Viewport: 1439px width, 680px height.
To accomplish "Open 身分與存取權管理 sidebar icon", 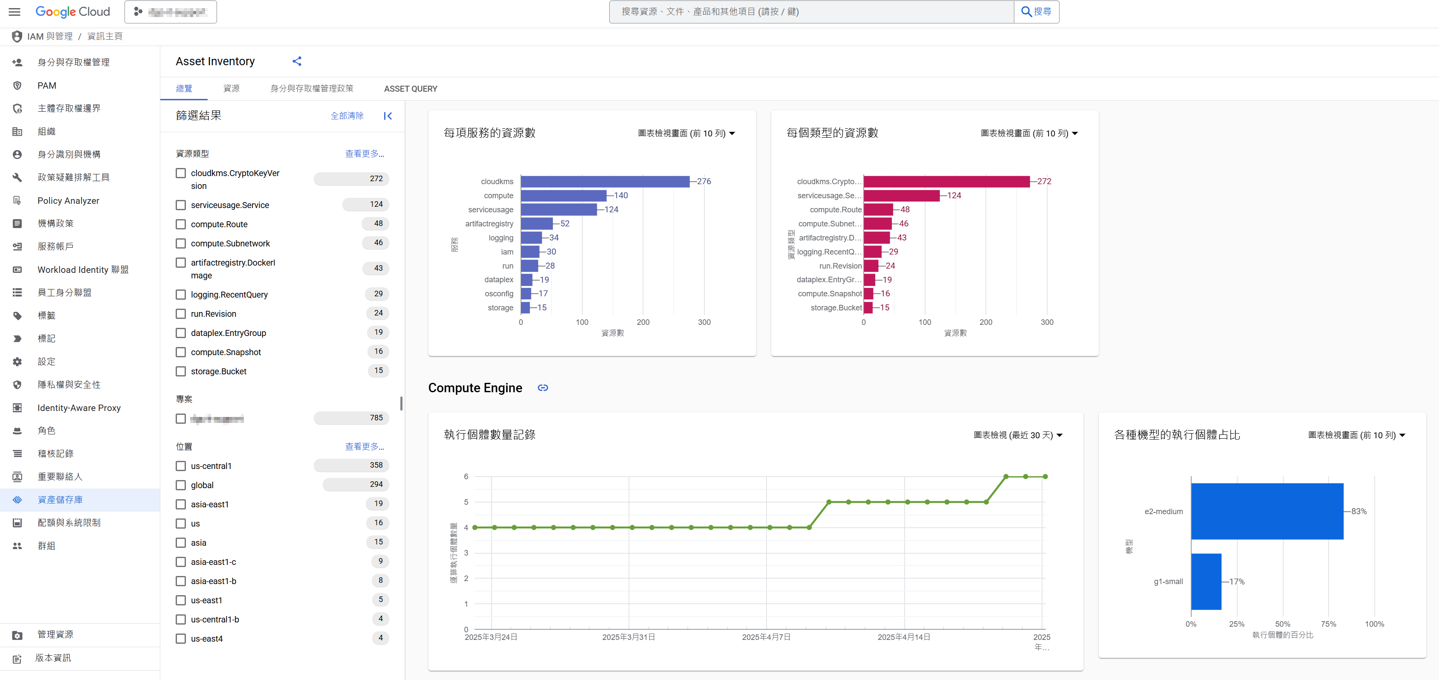I will pos(17,63).
